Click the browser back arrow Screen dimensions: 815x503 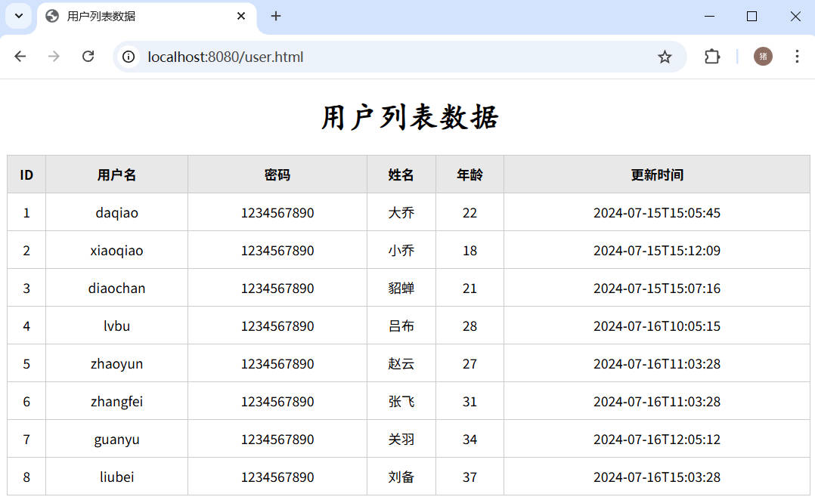coord(20,57)
